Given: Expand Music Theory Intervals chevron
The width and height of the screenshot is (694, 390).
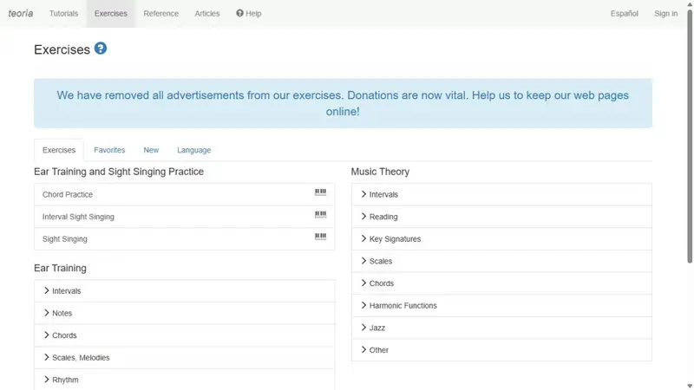Looking at the screenshot, I should pos(363,194).
